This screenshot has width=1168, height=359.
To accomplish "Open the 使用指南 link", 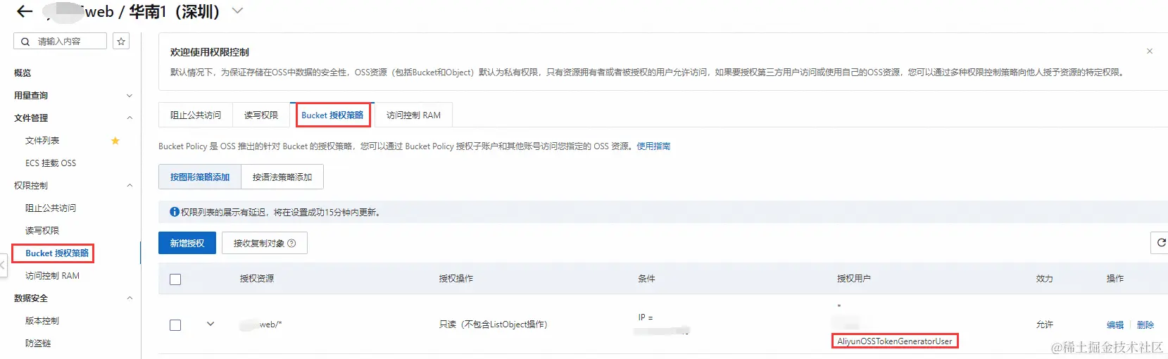I will 653,146.
